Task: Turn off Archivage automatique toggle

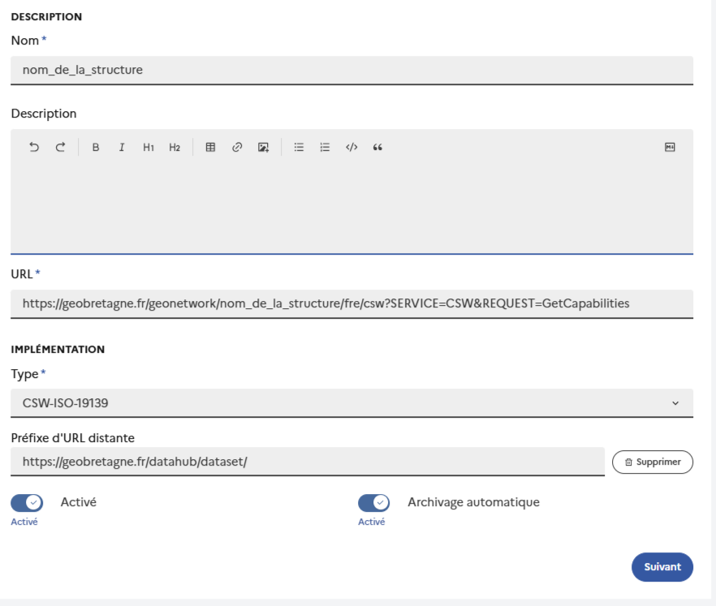Action: point(373,503)
